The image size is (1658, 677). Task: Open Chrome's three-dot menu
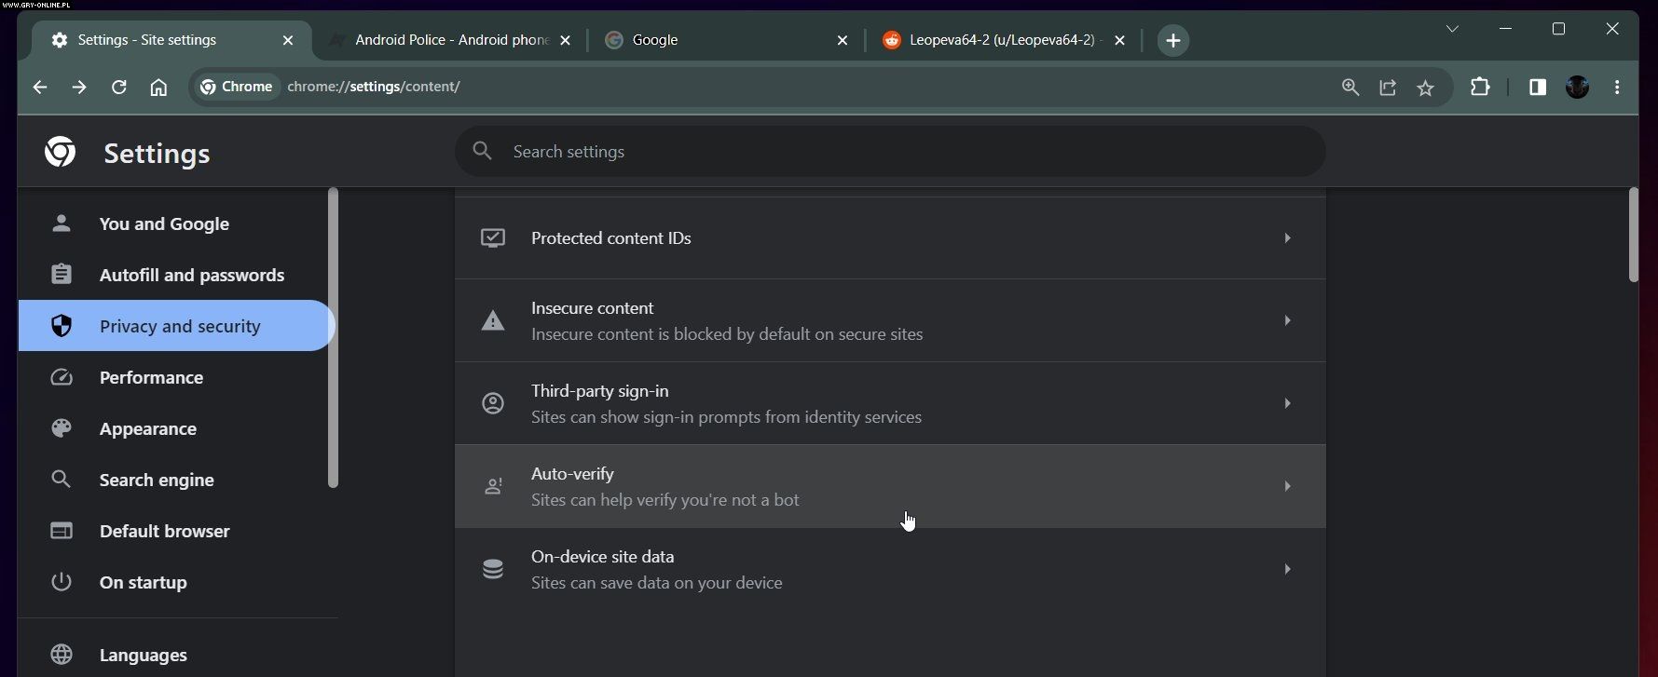pyautogui.click(x=1617, y=87)
